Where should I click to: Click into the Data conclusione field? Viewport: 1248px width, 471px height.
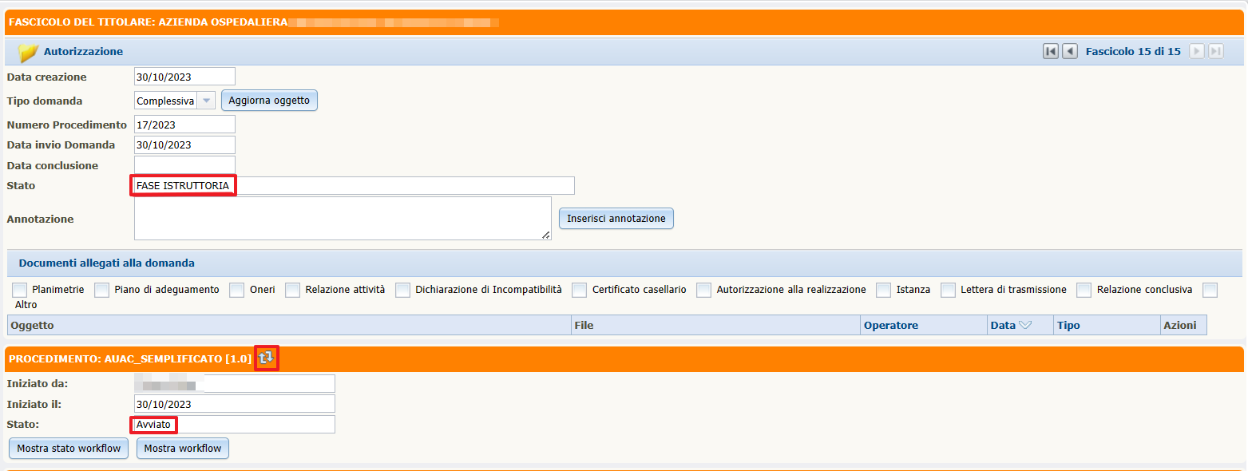[184, 166]
